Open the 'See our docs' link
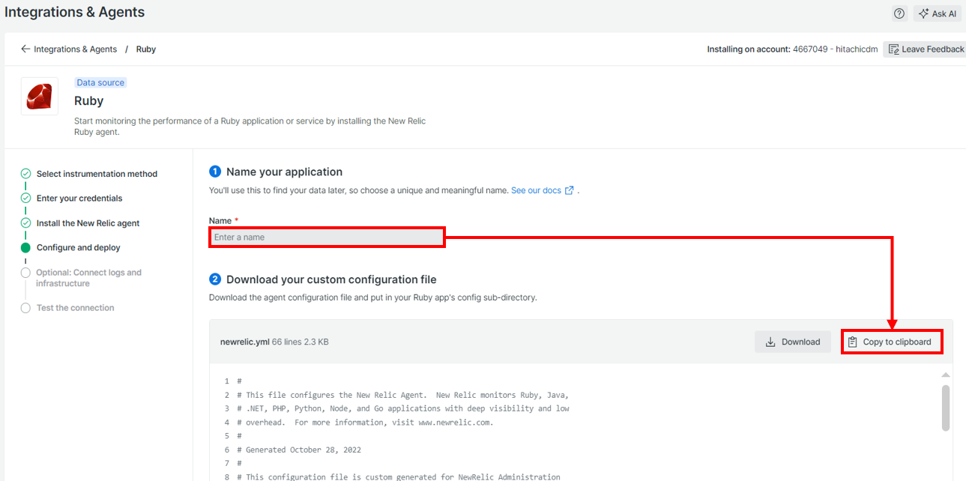This screenshot has width=966, height=481. (536, 190)
